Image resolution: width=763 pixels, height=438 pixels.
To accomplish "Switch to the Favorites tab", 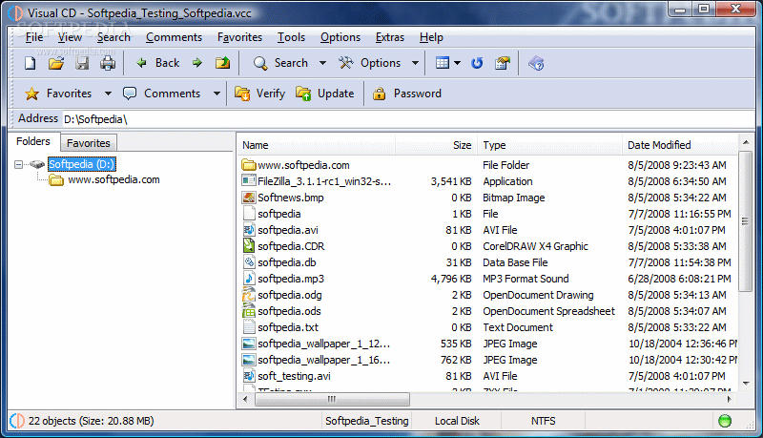I will (x=89, y=143).
